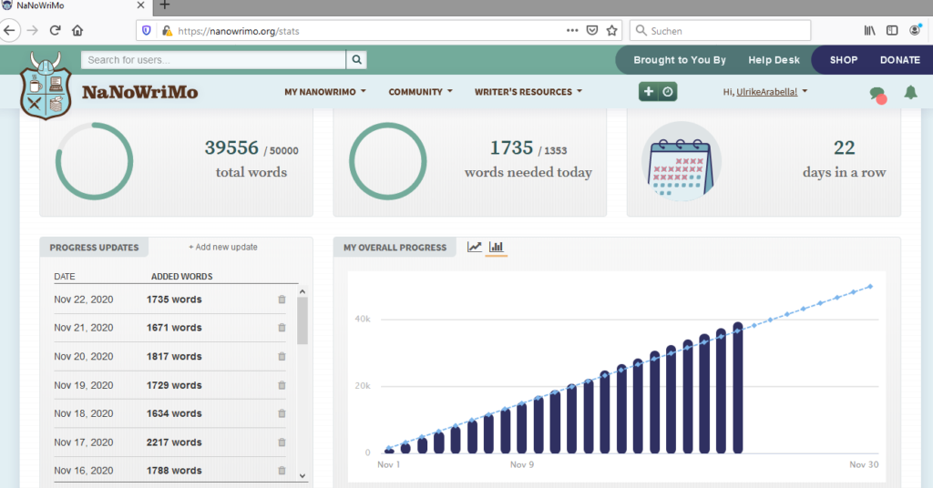Reload the page with the refresh icon
933x488 pixels.
point(56,30)
